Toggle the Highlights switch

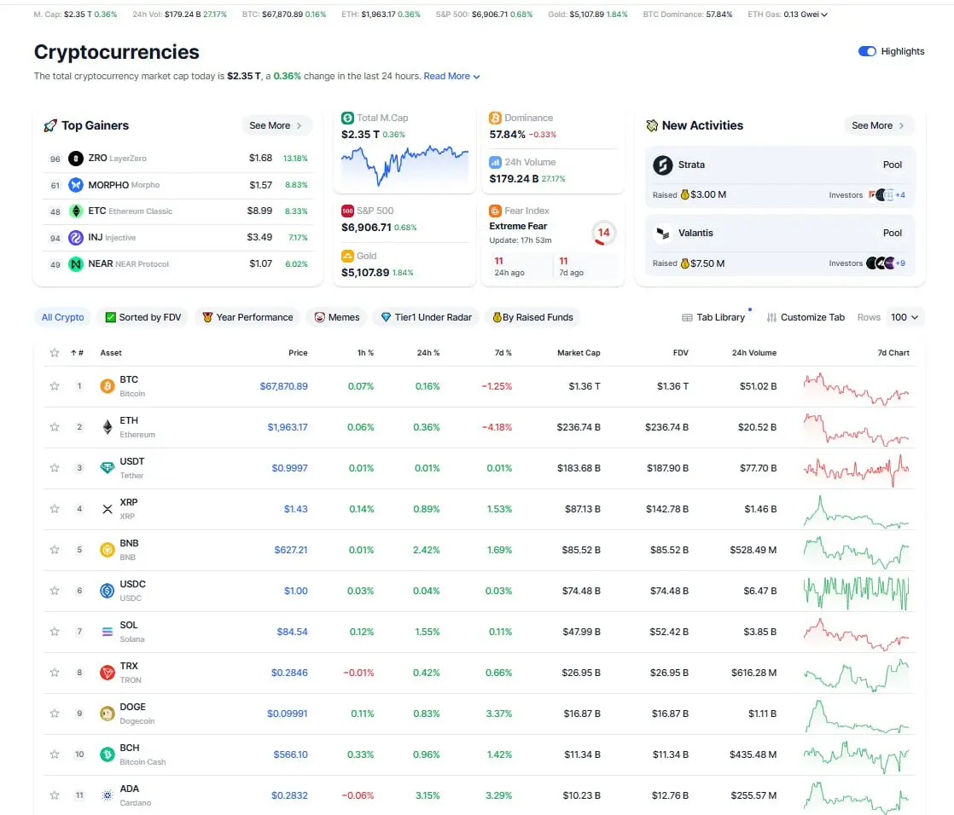tap(867, 51)
